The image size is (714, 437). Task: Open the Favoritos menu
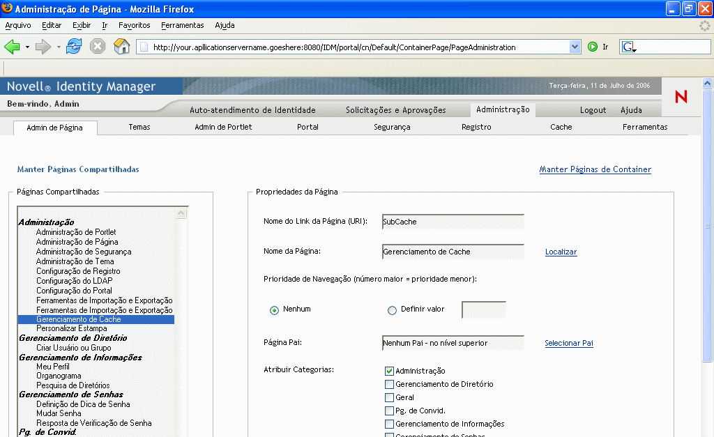click(x=135, y=26)
